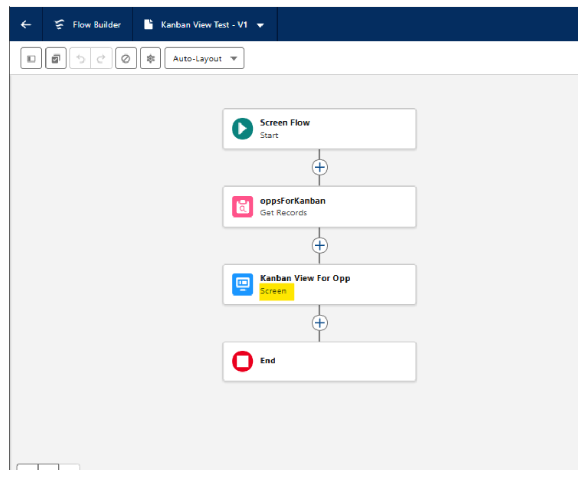Select the copy elements toolbar icon
This screenshot has height=481, width=585.
tap(55, 58)
